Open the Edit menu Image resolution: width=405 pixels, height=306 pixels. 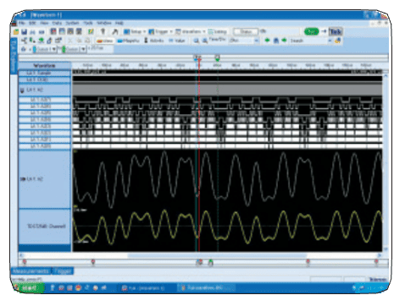(32, 23)
